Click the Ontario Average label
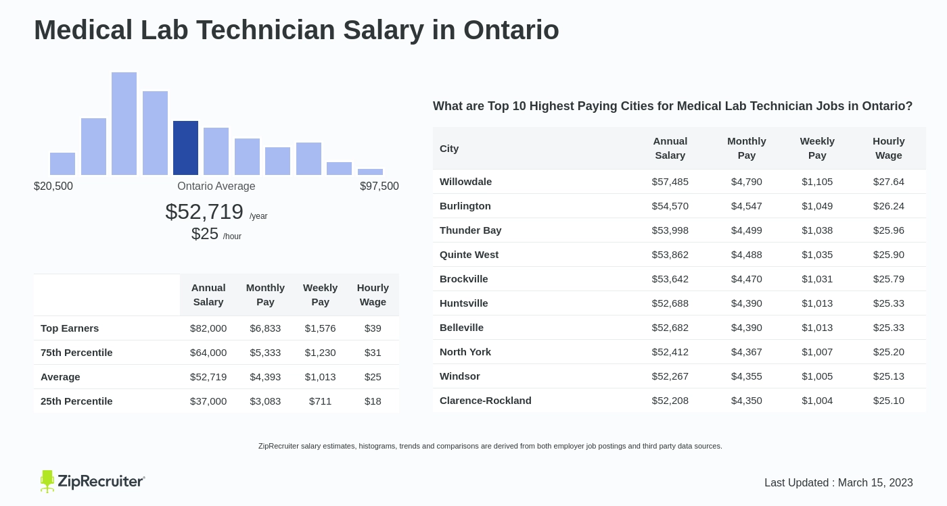The width and height of the screenshot is (947, 506). [216, 186]
